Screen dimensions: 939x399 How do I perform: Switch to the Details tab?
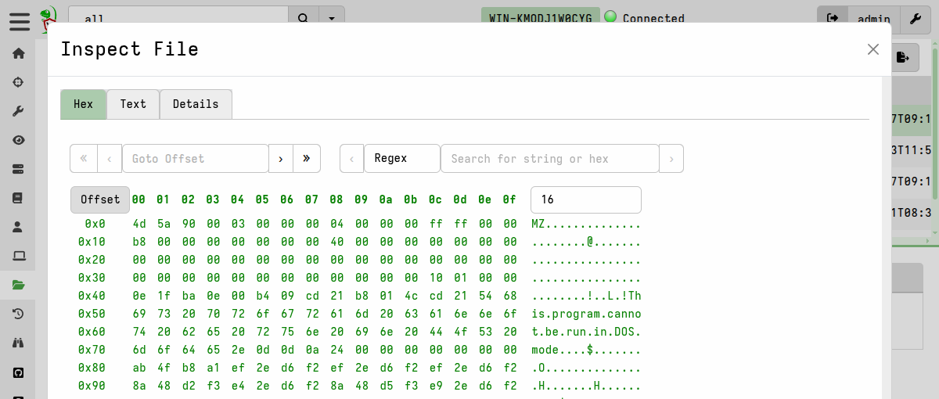pos(196,104)
